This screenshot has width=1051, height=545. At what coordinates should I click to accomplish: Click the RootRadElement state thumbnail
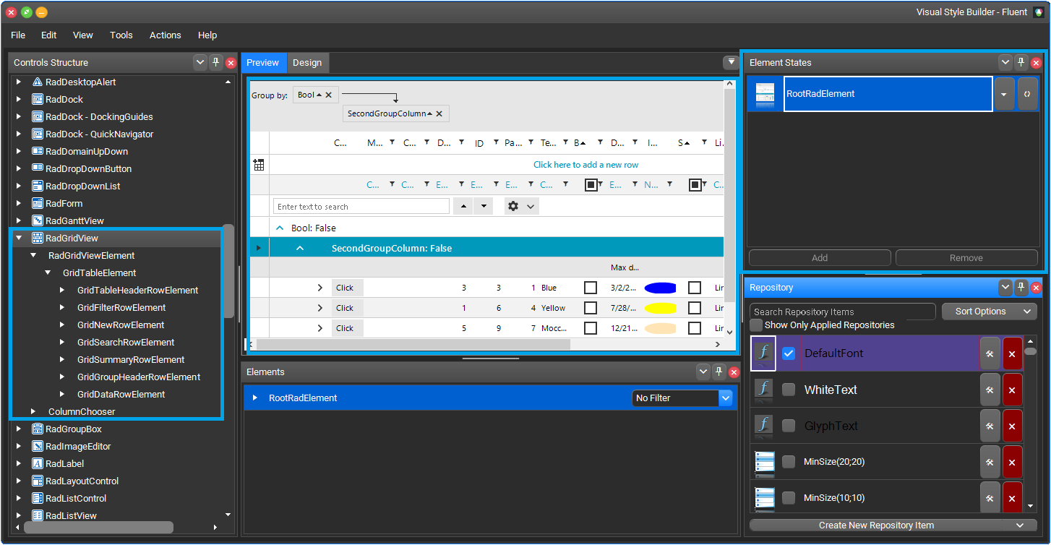[x=765, y=94]
